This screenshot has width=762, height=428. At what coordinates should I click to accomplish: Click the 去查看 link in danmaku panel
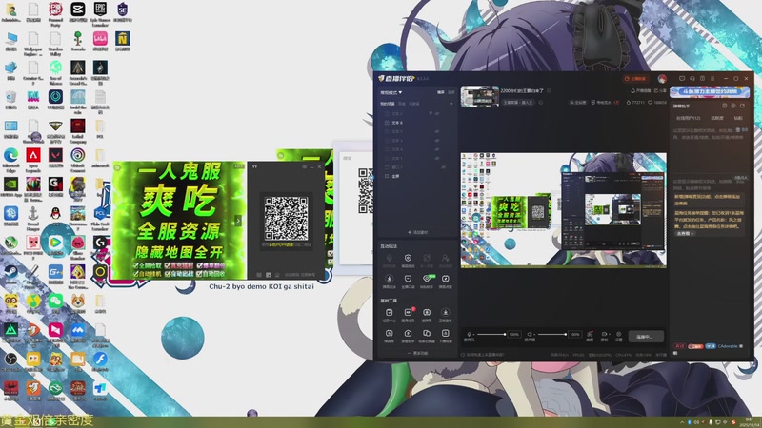(x=684, y=233)
